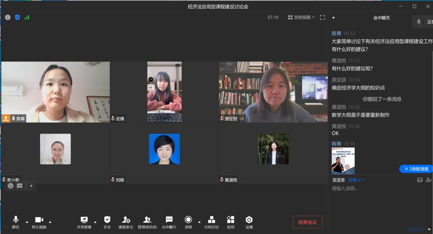Open the 所有人 recipient dropdown

[x=356, y=180]
